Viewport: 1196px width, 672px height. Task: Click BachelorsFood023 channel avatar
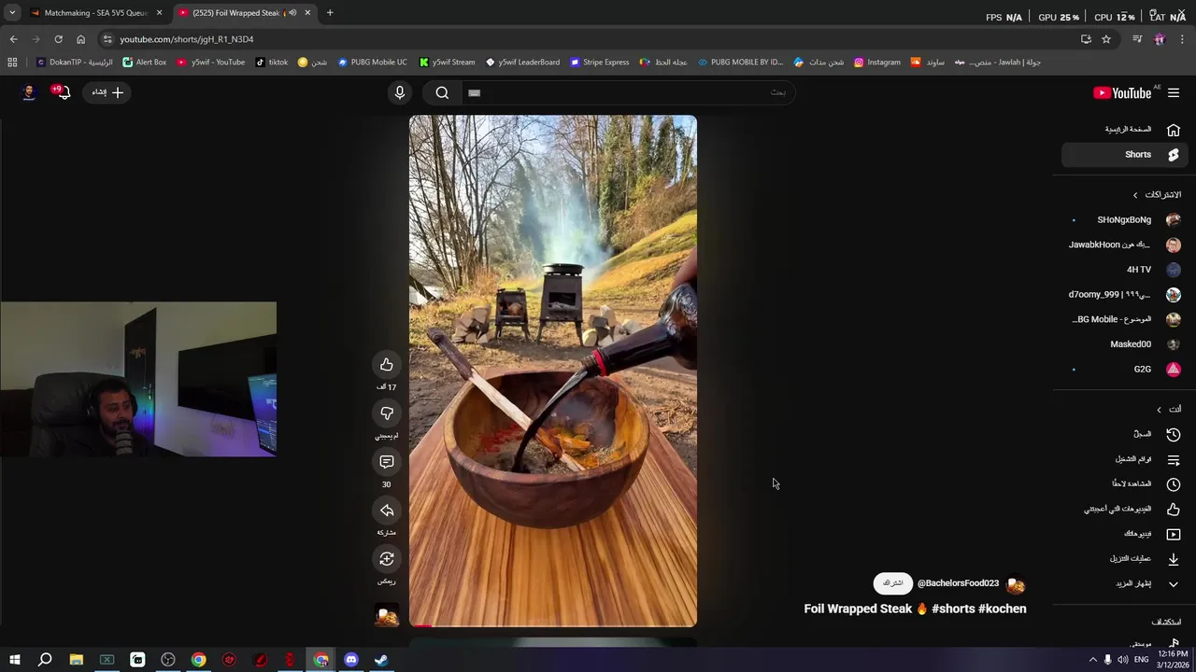(1016, 585)
